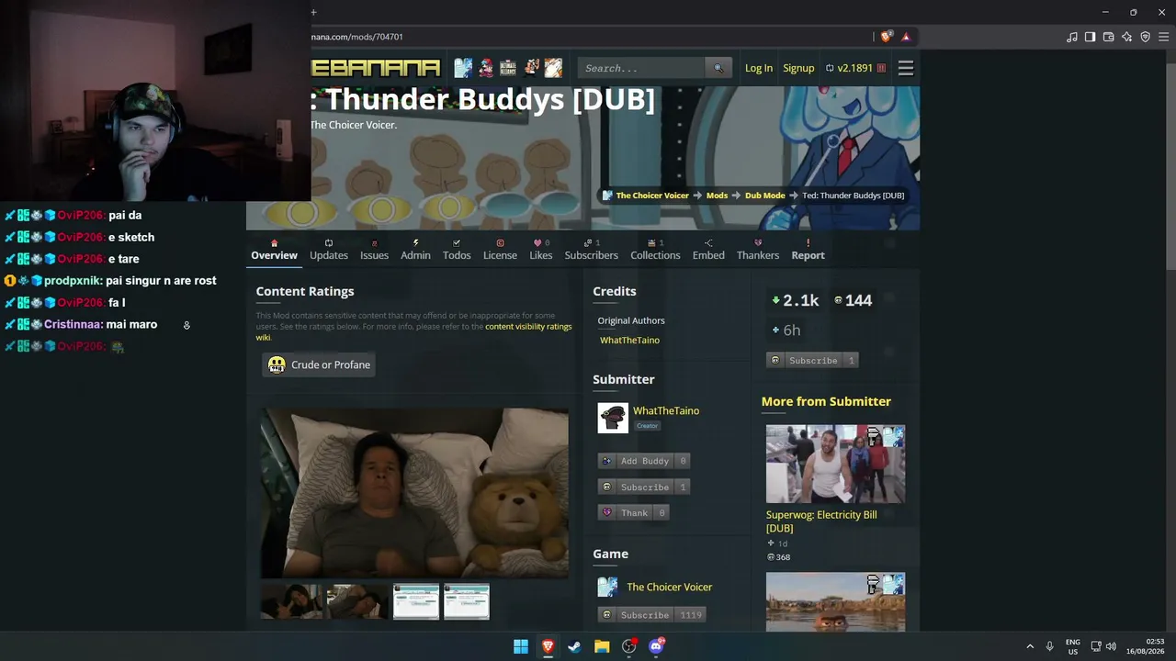Switch to the Updates tab
1176x661 pixels.
pyautogui.click(x=329, y=250)
